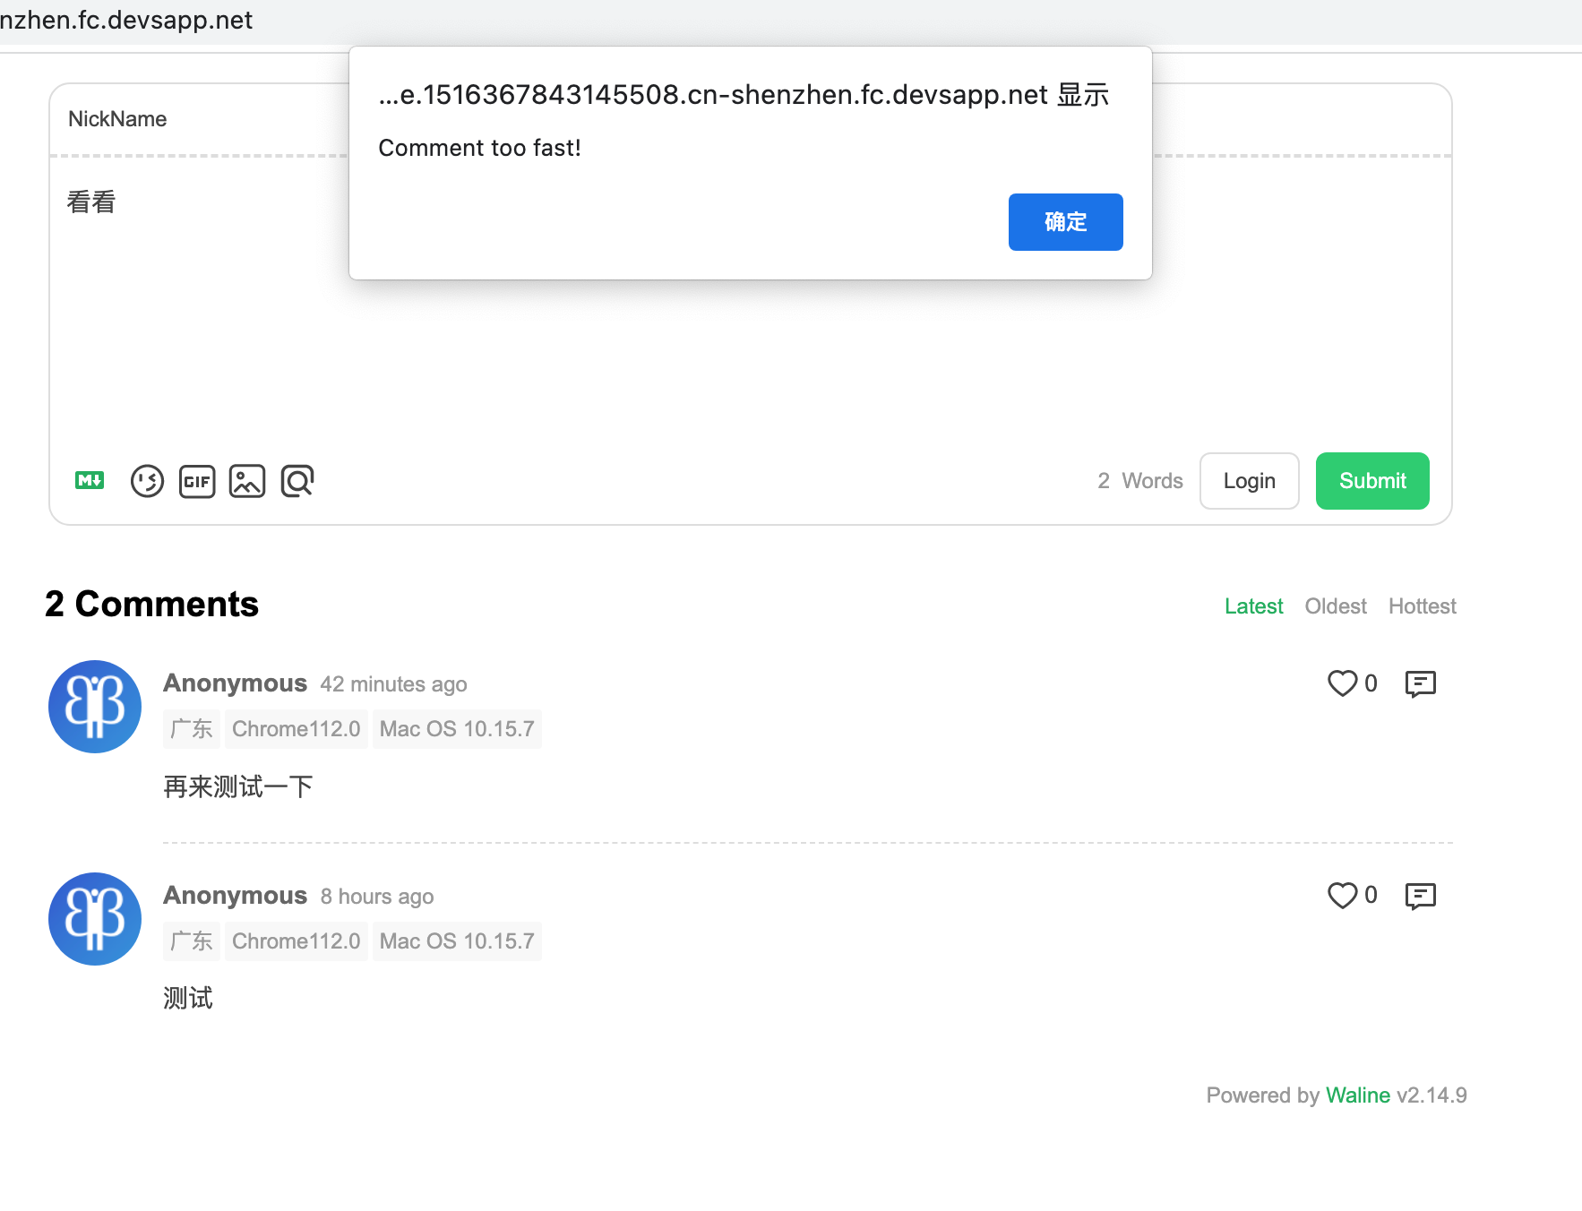Expand the reply thread under the latest comment
This screenshot has width=1582, height=1211.
tap(1420, 683)
